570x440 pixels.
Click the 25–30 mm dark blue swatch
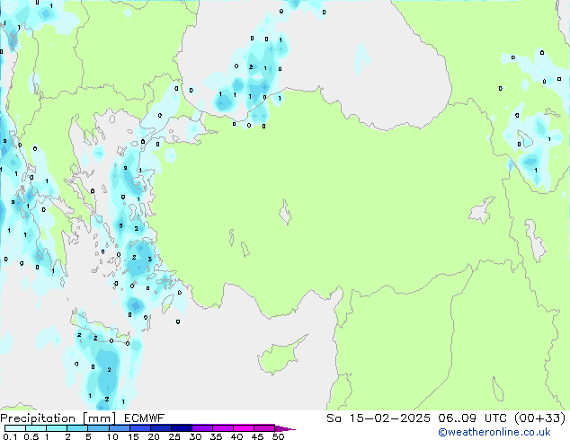pos(182,428)
